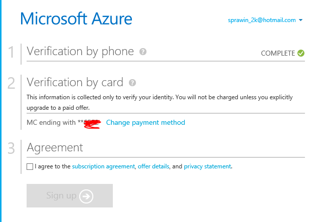The image size is (321, 222).
Task: Click the step number 1 marker
Action: (x=11, y=52)
